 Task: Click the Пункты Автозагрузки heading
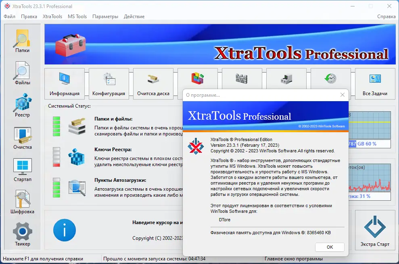click(x=120, y=180)
